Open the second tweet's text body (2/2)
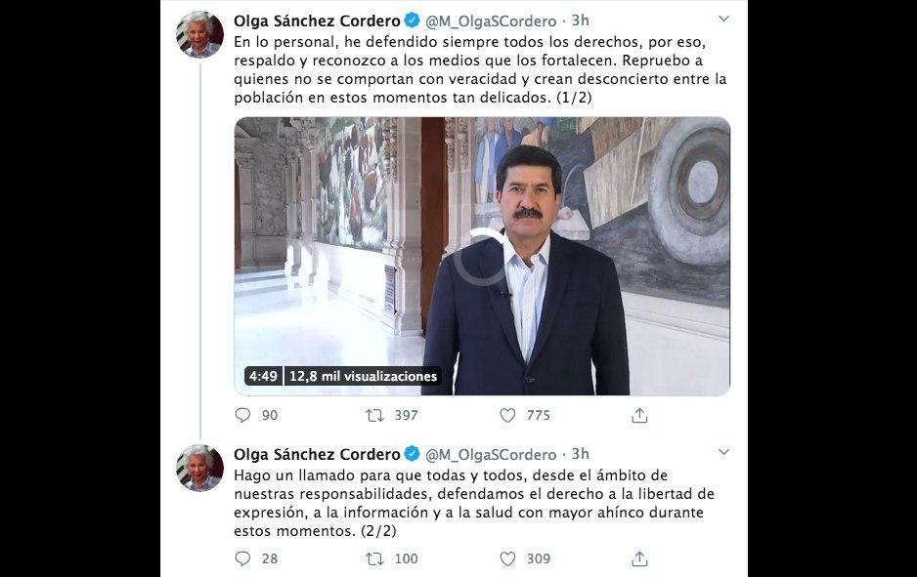The width and height of the screenshot is (917, 577). [x=474, y=503]
